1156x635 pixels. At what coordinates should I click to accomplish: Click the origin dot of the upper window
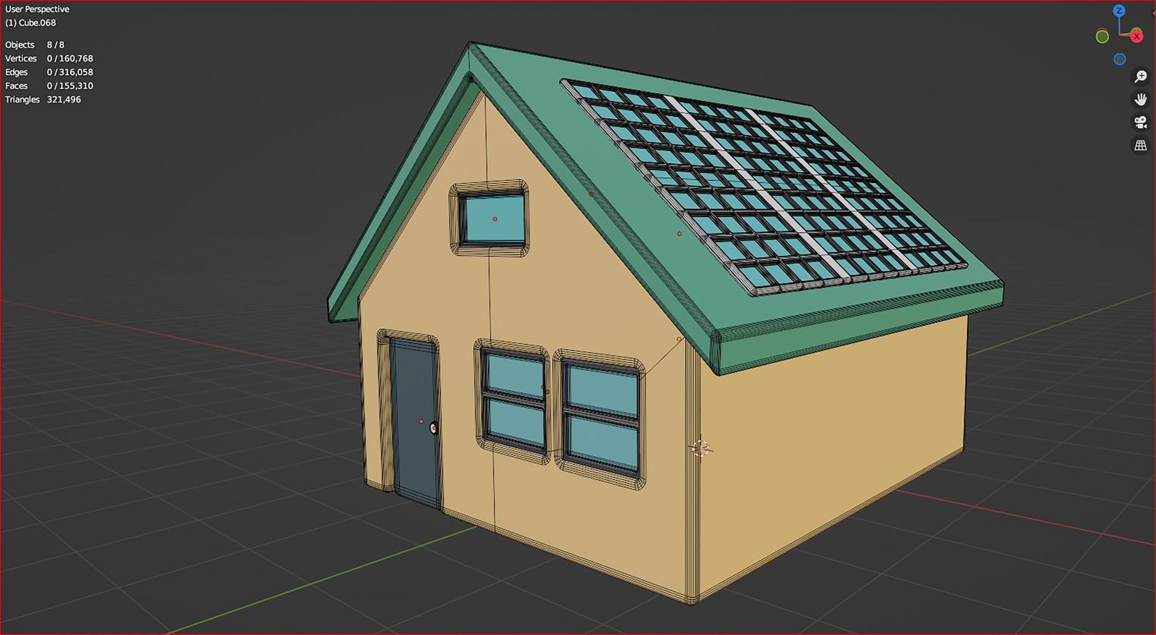495,219
